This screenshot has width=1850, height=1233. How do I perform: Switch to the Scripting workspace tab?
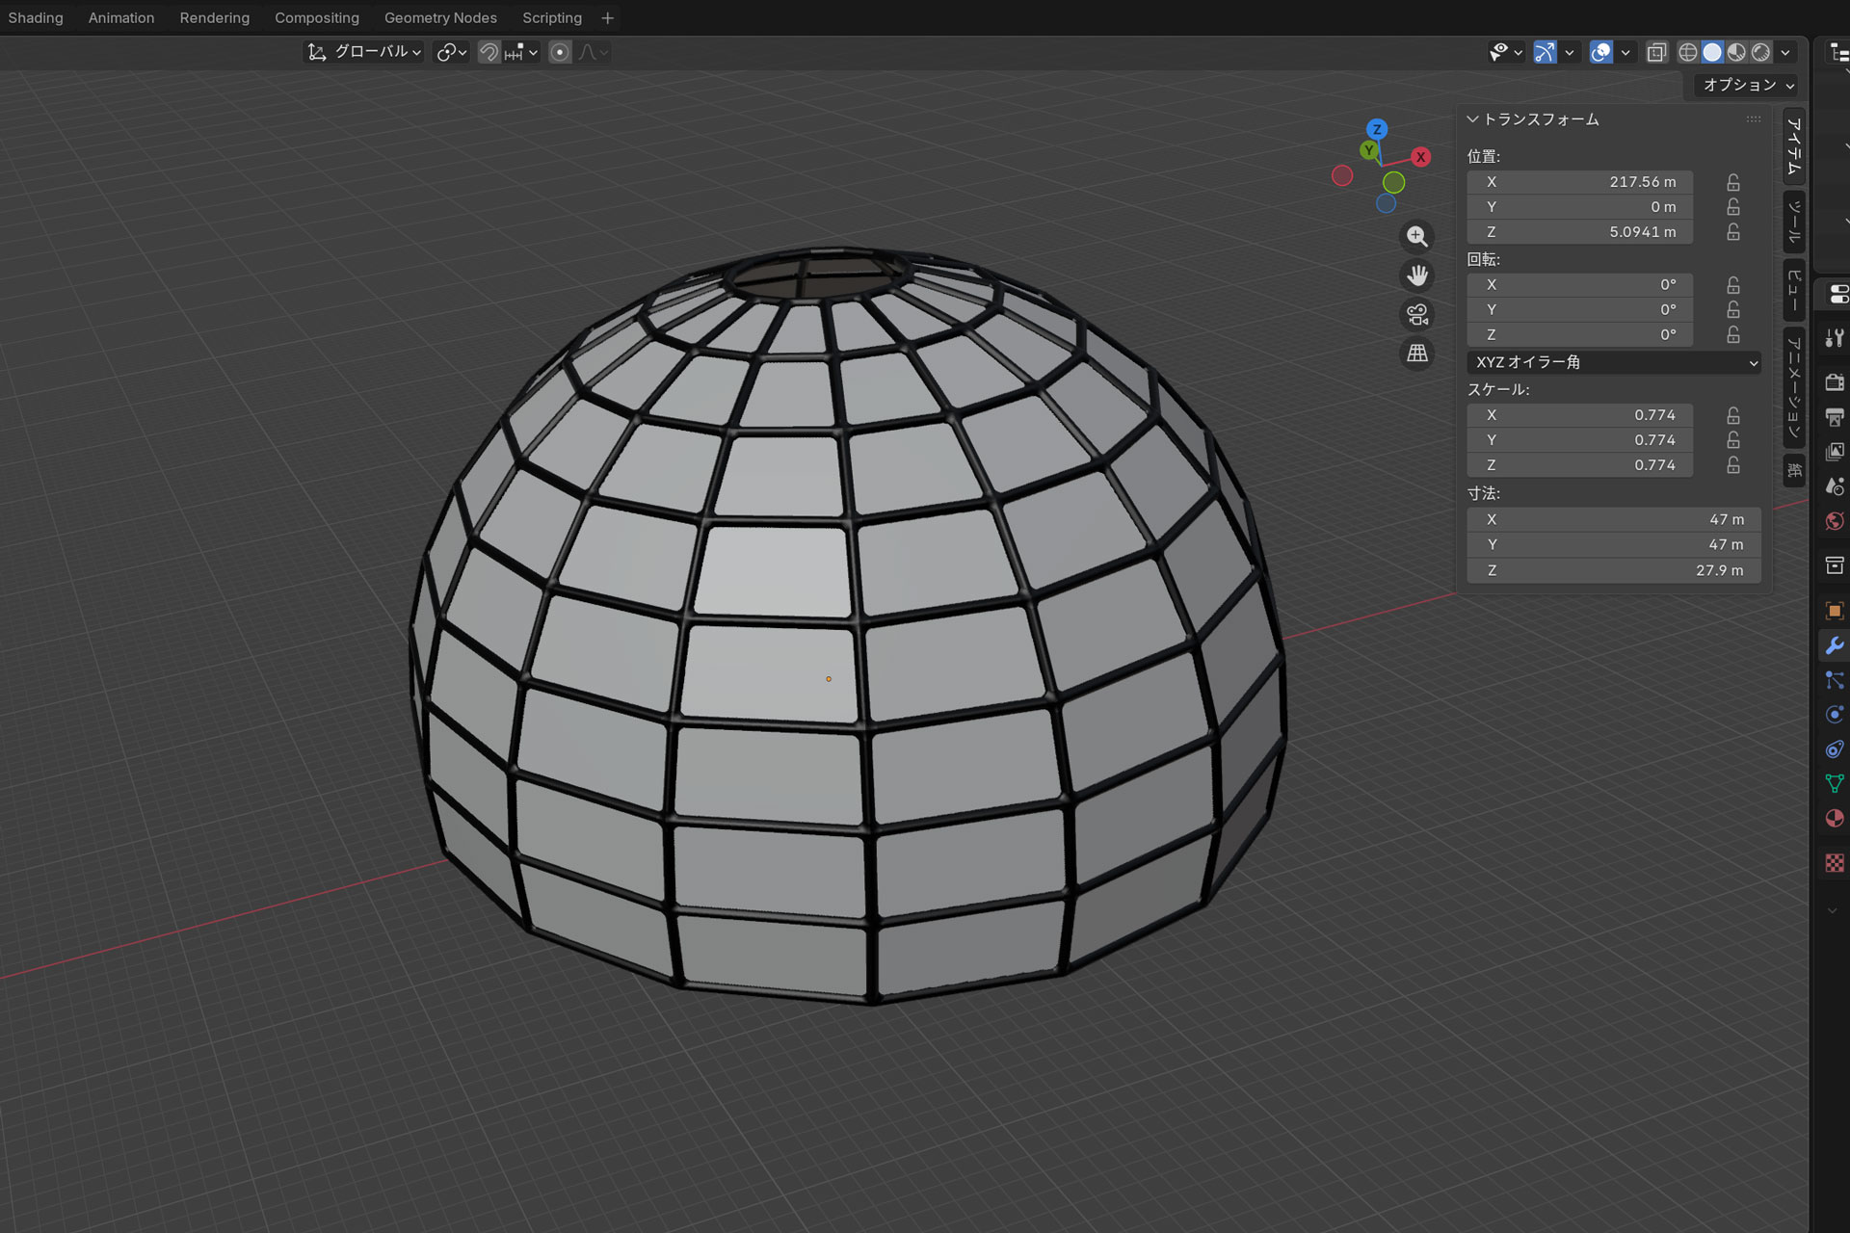(551, 17)
